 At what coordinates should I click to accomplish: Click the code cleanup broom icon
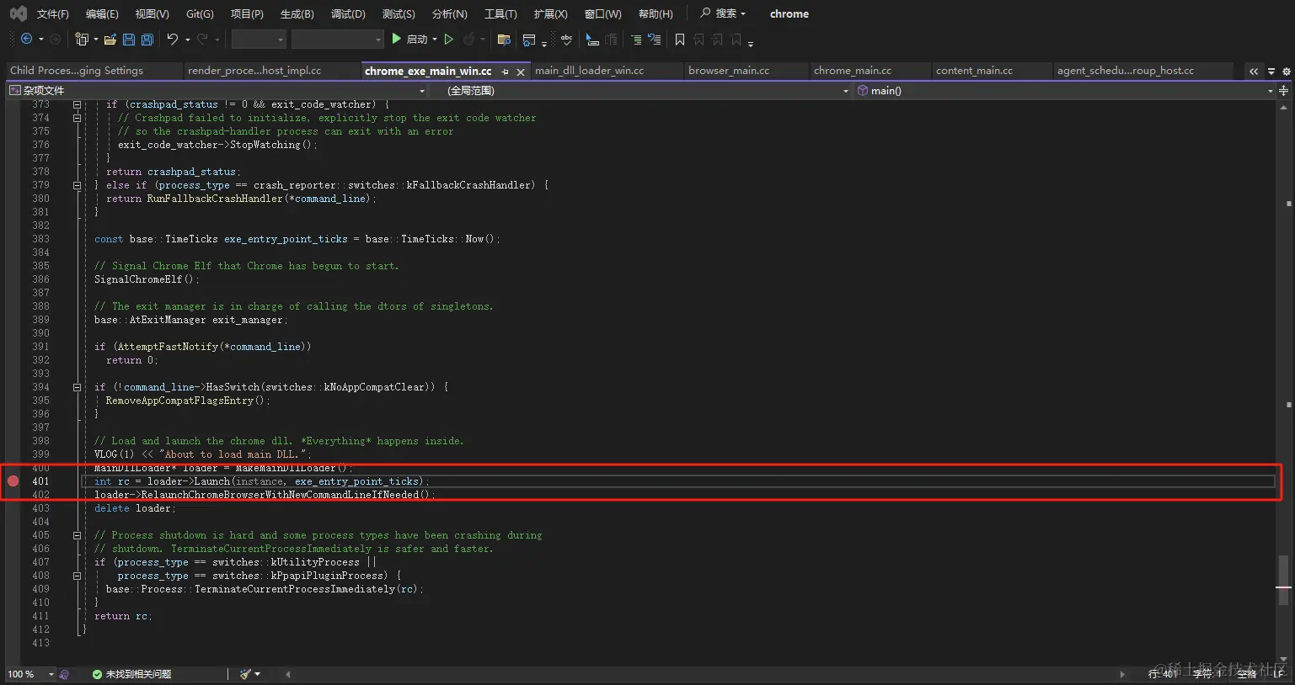click(x=245, y=674)
